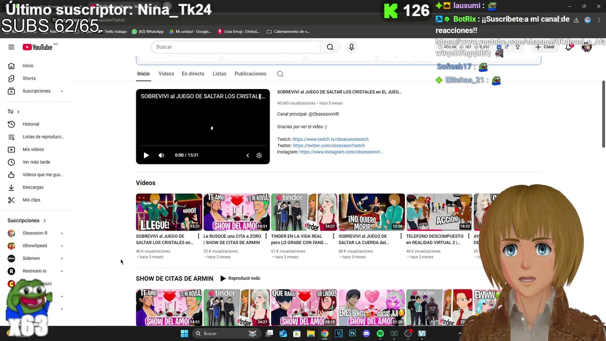Viewport: 606px width, 341px height.
Task: Open Mi unidad Google Drive bookmark
Action: pos(190,32)
